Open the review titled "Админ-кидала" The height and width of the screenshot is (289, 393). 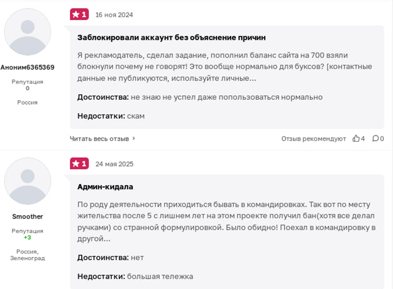click(105, 186)
